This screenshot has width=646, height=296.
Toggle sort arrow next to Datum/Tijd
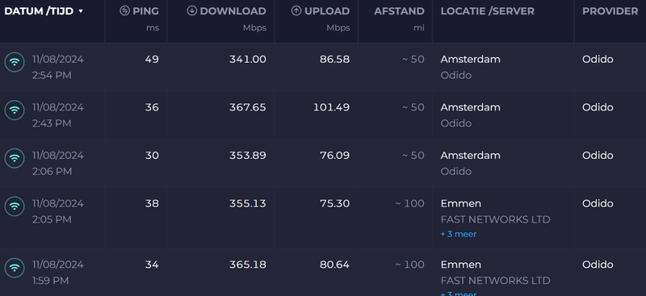coord(81,11)
